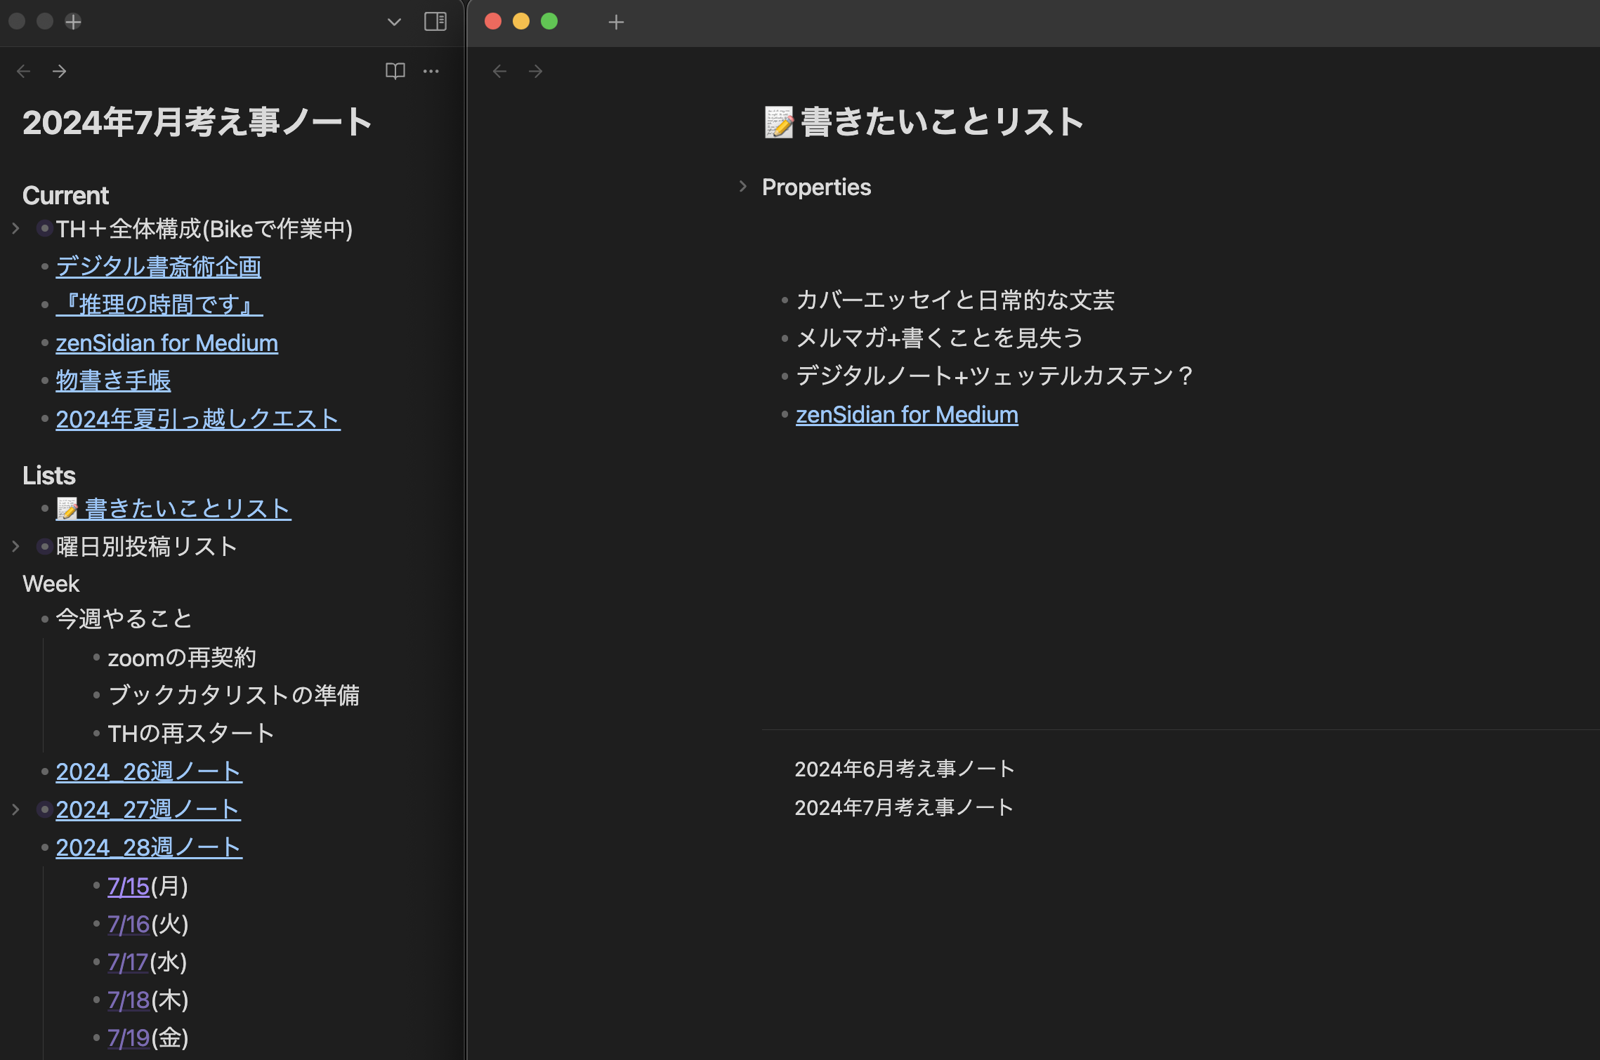Expand the Properties section

click(742, 186)
